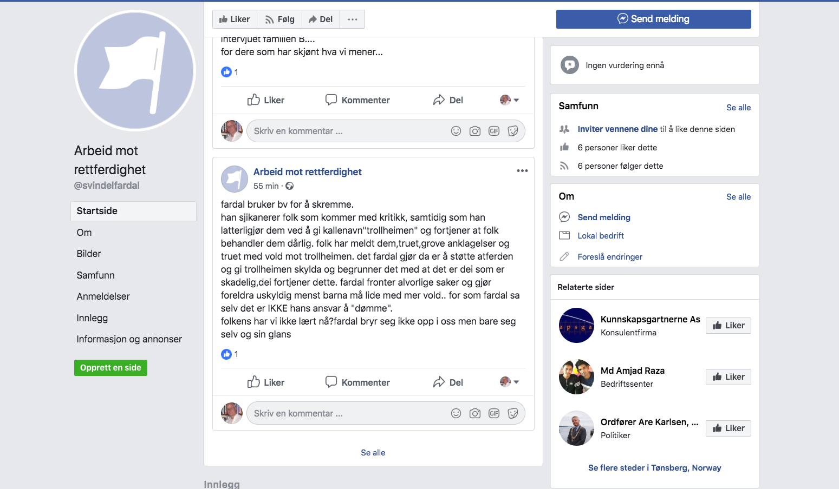Viewport: 839px width, 489px height.
Task: Click sticker icon in top comment field
Action: 513,131
